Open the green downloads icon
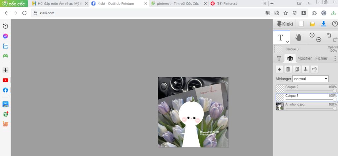338x156 pixels. pos(333,13)
